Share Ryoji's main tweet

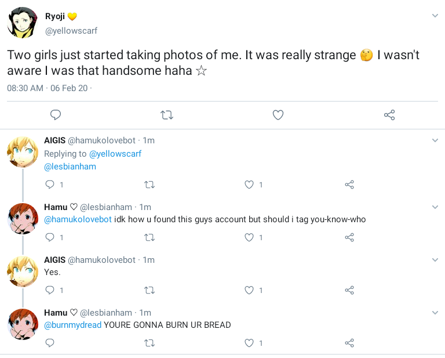tap(389, 115)
